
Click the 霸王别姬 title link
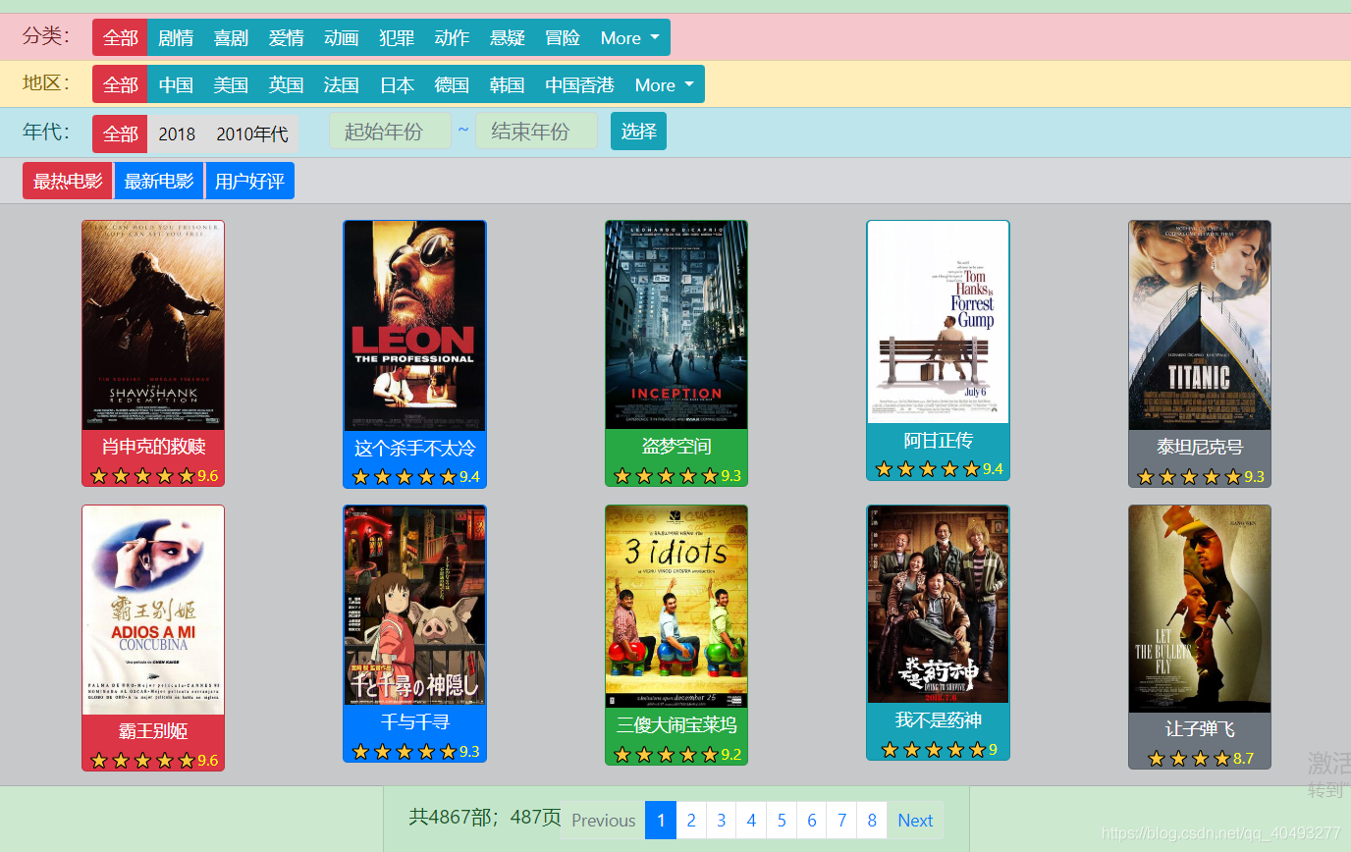click(153, 731)
